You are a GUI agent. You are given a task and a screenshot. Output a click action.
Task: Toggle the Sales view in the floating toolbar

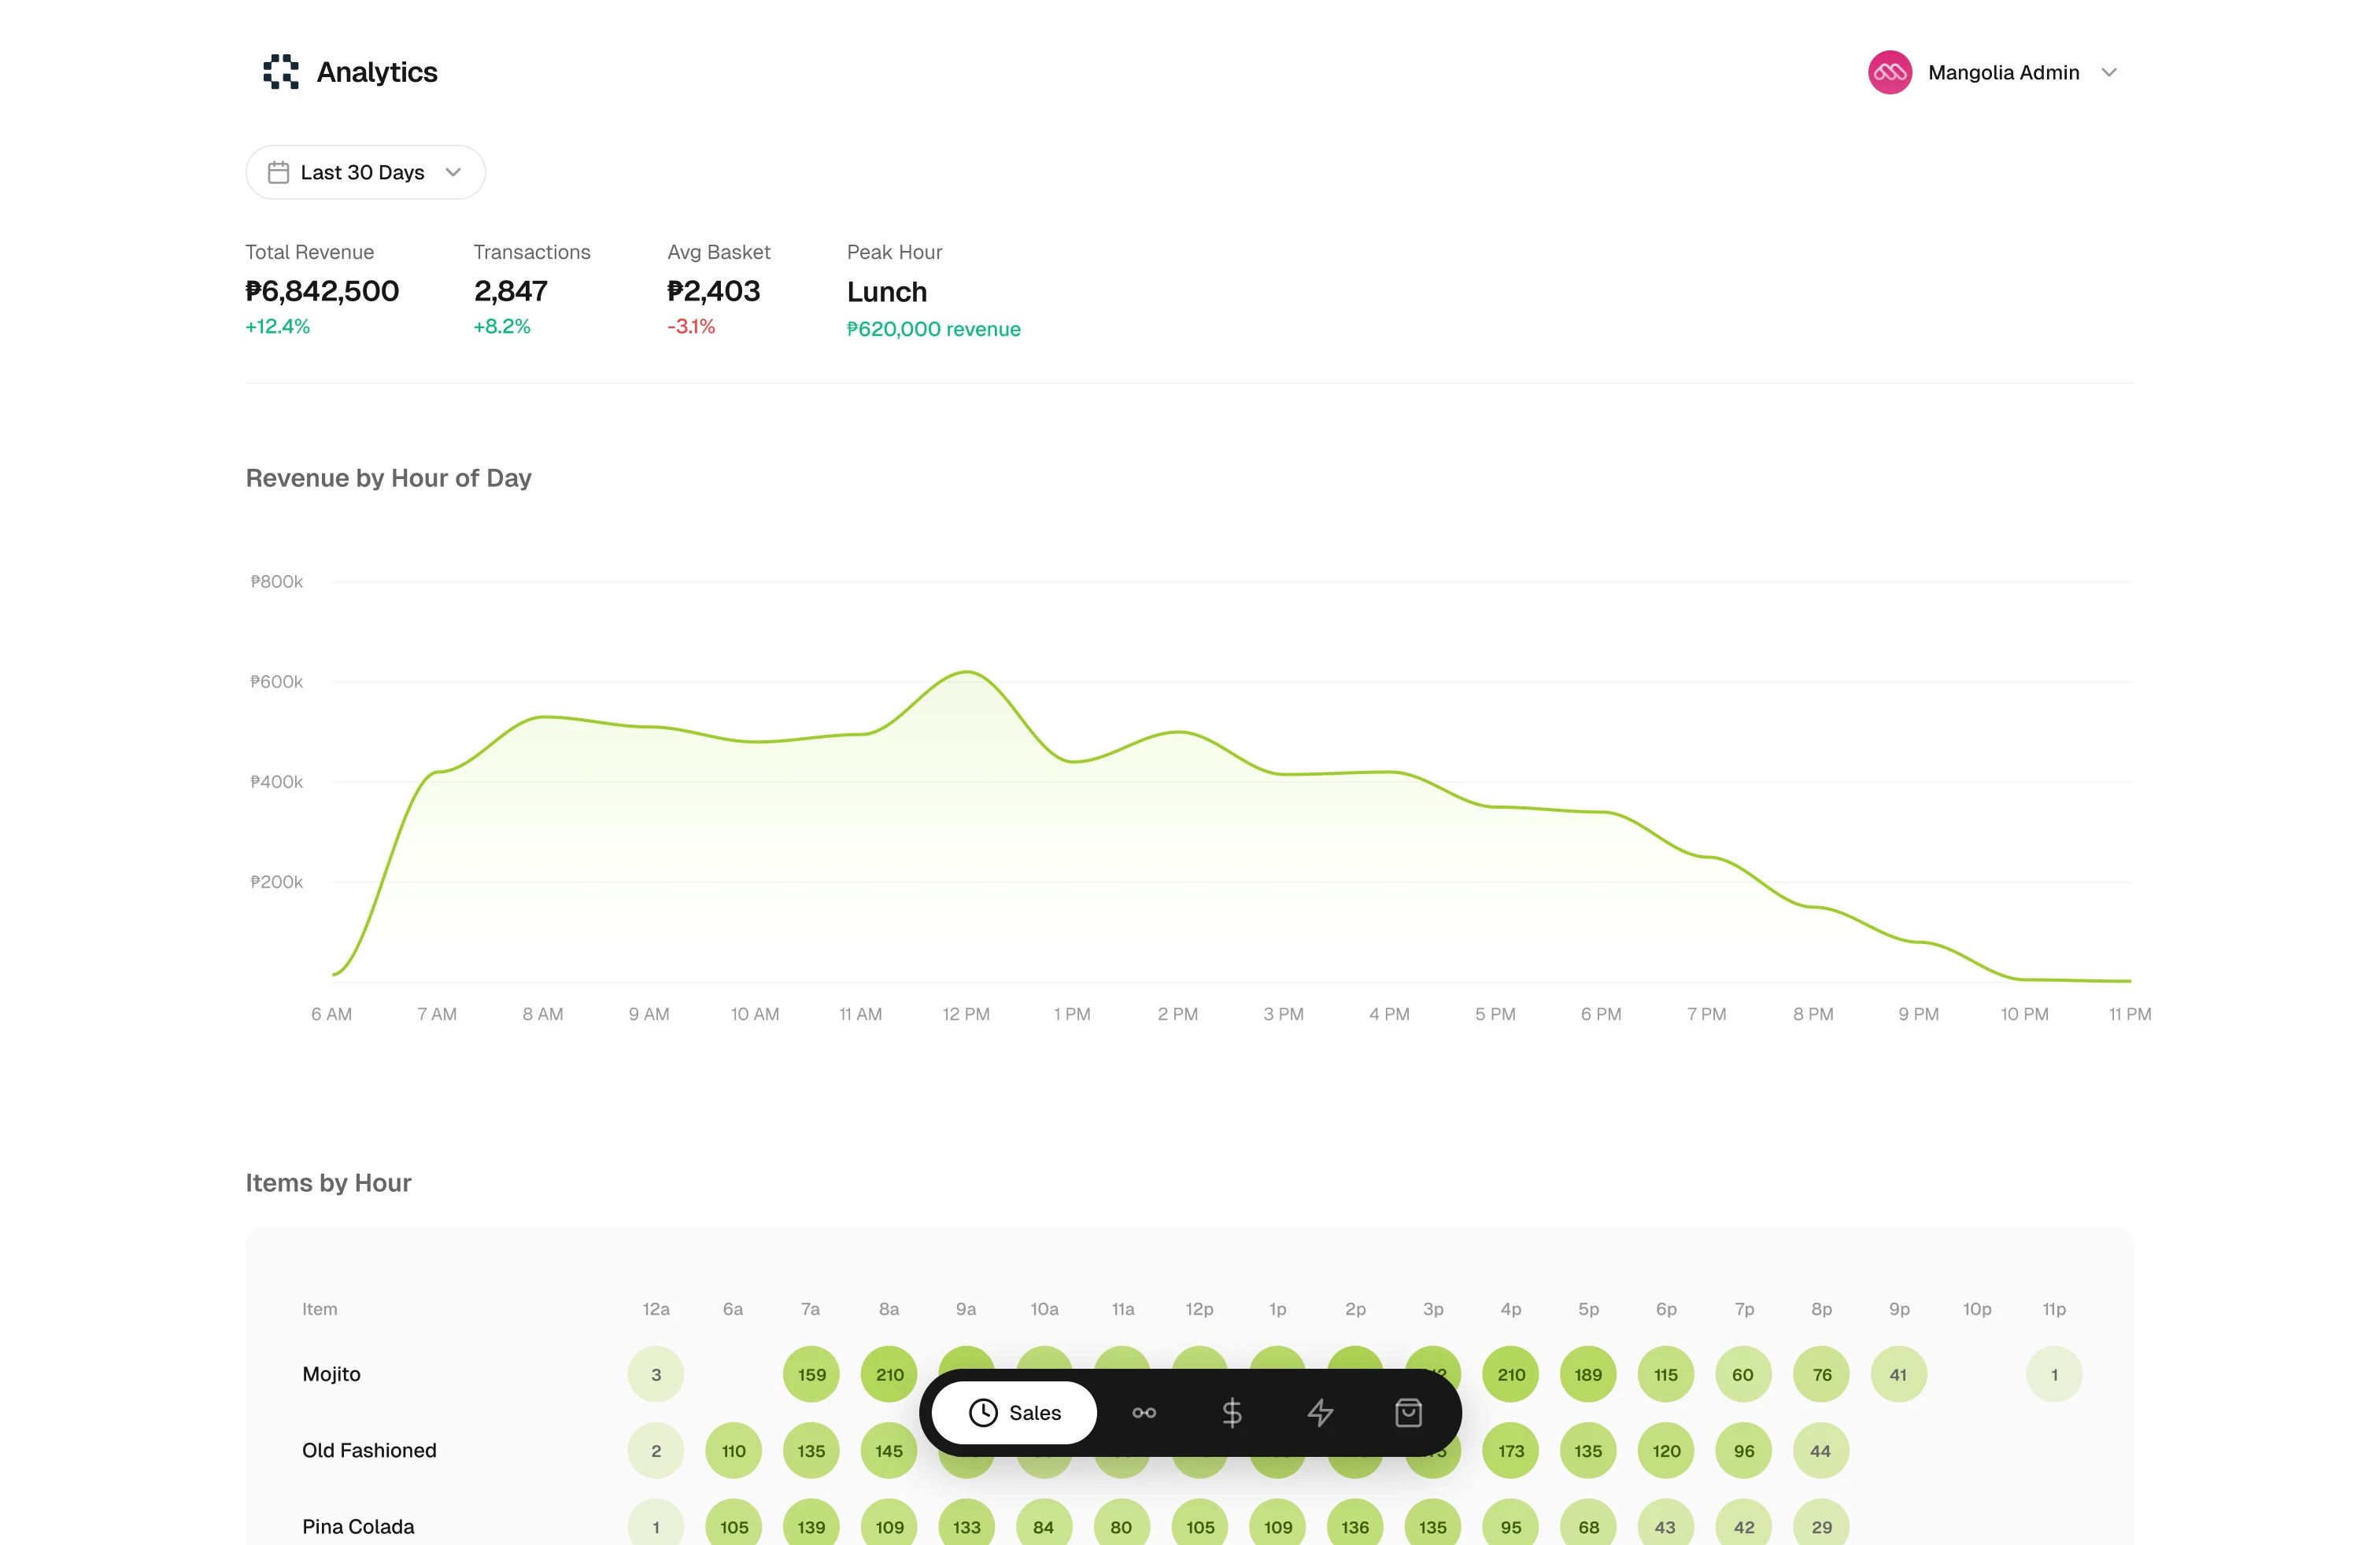tap(1012, 1412)
